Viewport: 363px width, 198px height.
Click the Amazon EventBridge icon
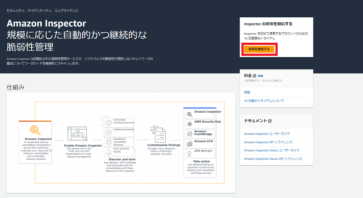[x=190, y=134]
